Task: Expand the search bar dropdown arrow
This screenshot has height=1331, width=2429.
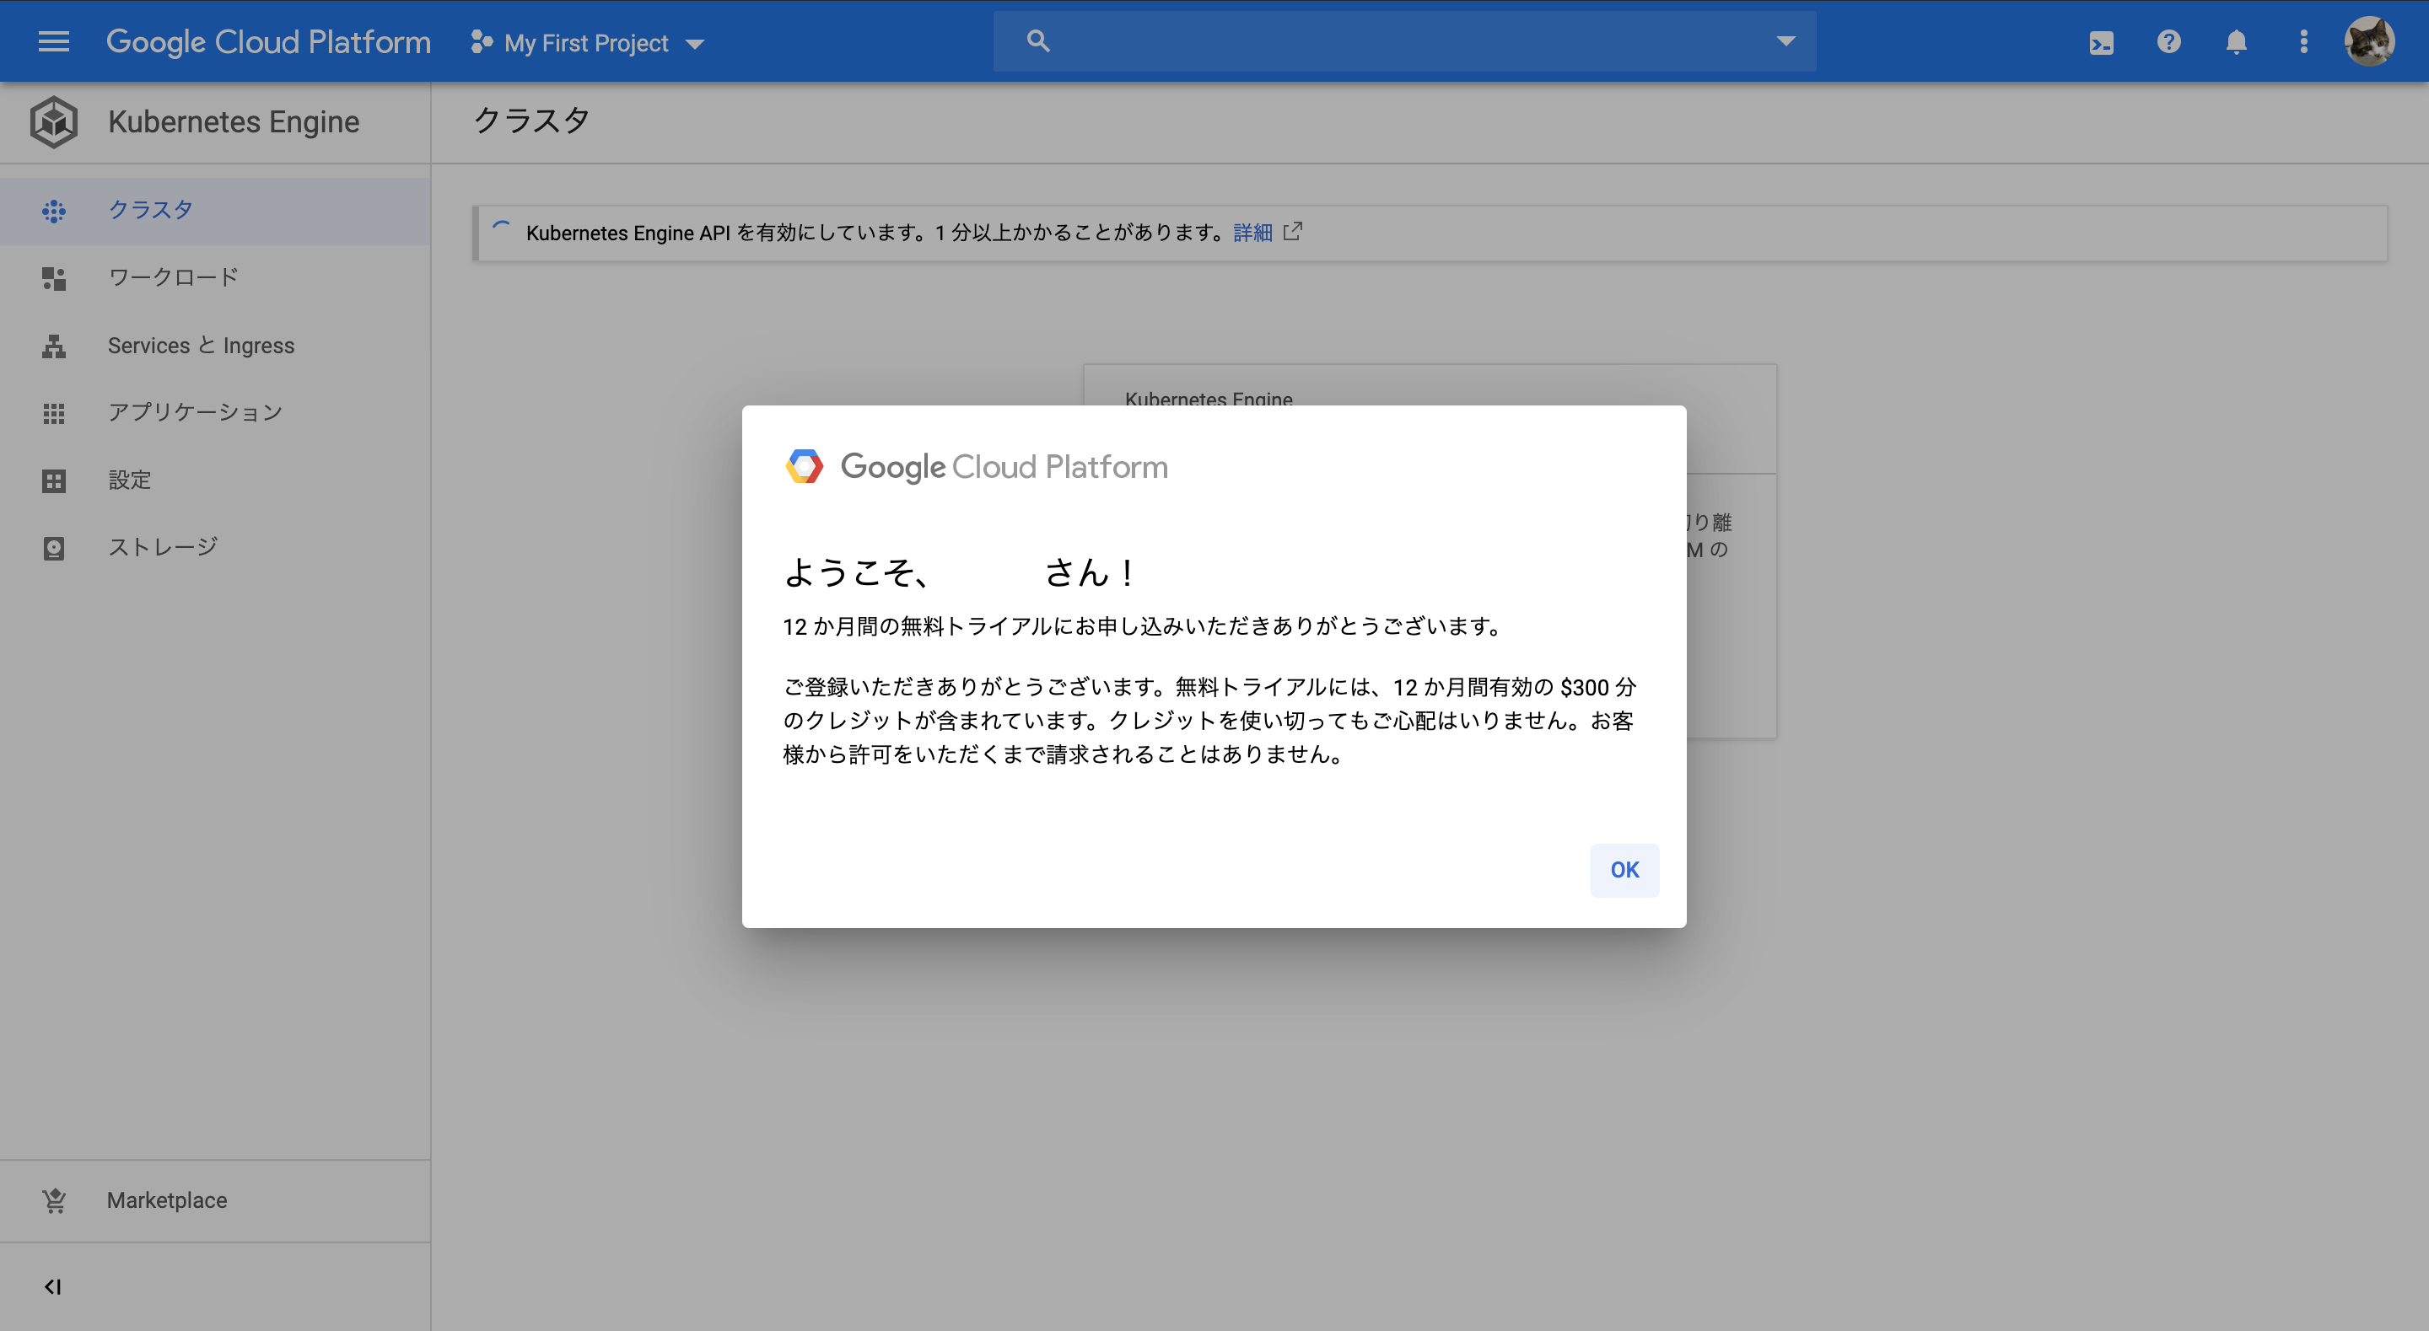Action: coord(1786,40)
